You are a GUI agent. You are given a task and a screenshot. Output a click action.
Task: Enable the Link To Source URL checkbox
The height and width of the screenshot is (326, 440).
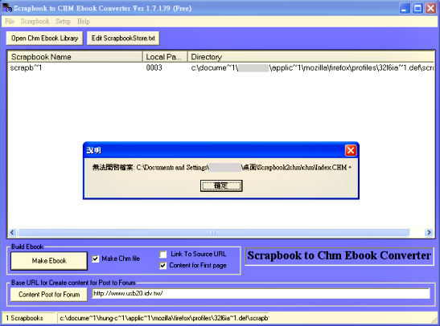(162, 254)
